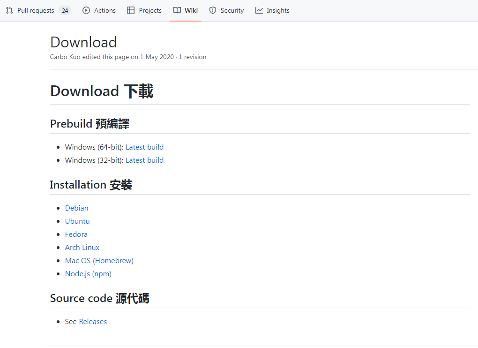
Task: Click the Wiki book icon
Action: pyautogui.click(x=177, y=10)
